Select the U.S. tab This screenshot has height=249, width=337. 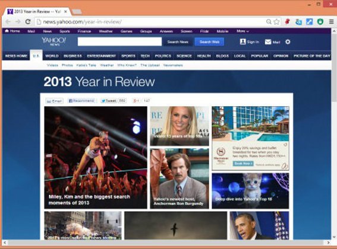(x=36, y=56)
